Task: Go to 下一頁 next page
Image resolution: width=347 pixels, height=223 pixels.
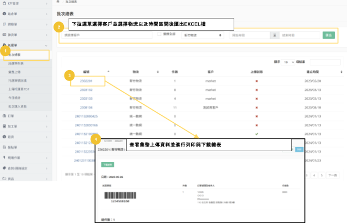Action: [x=332, y=176]
